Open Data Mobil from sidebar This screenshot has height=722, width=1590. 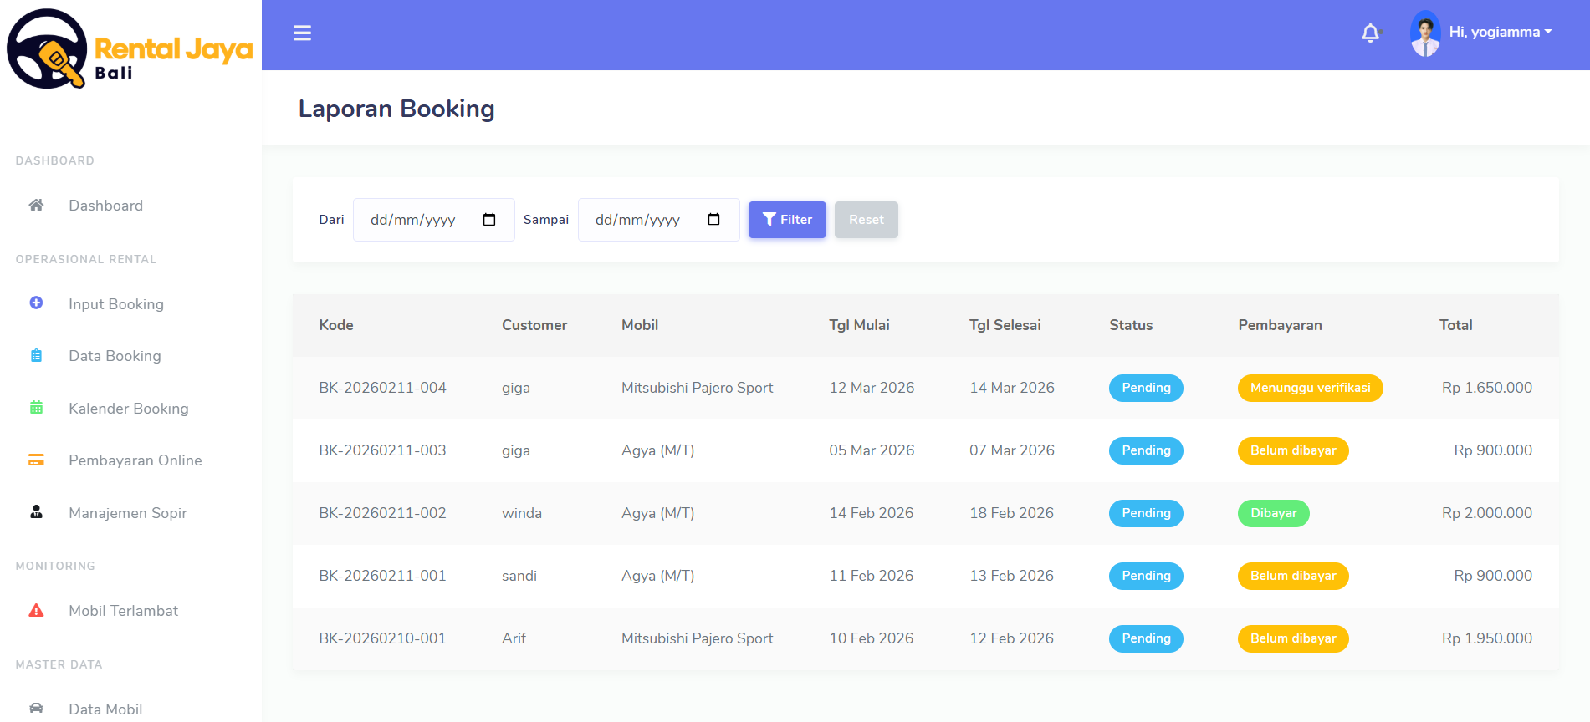tap(105, 709)
